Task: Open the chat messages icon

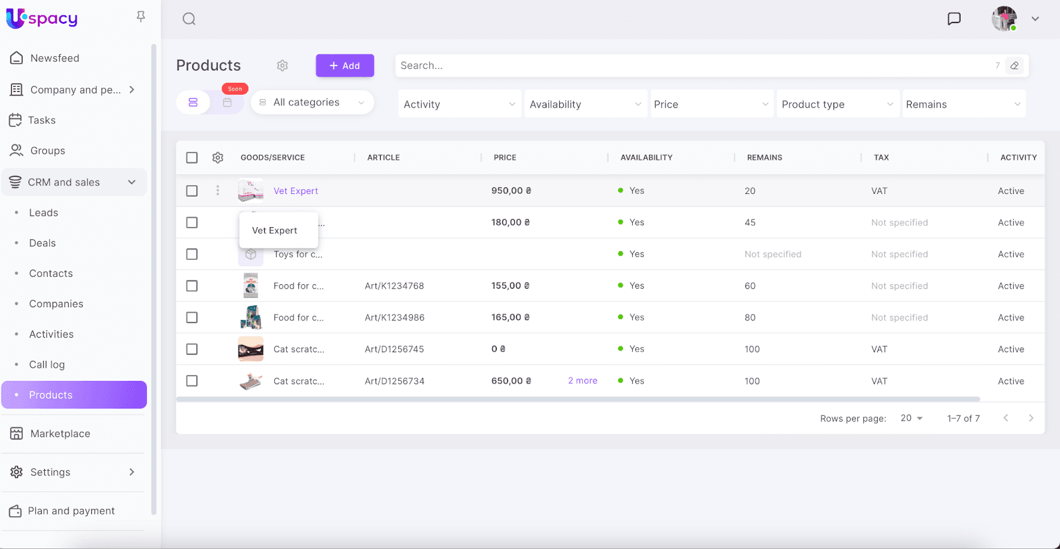Action: (954, 19)
